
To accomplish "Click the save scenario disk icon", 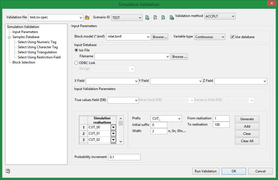I will point(172,17).
